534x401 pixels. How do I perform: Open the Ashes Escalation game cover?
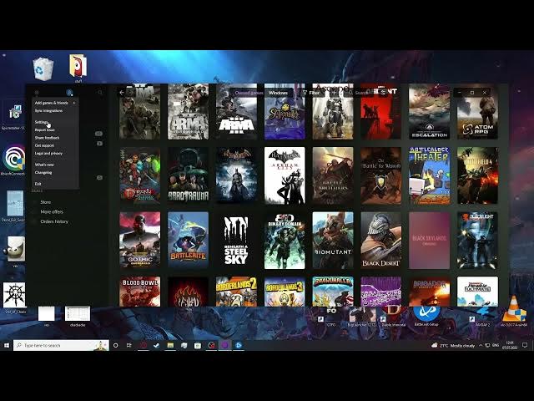pos(429,112)
